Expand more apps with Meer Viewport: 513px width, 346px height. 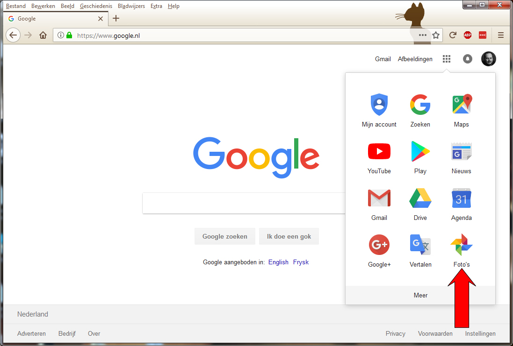tap(420, 295)
